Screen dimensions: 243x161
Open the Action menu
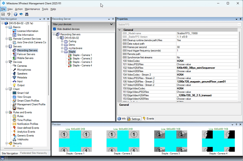pyautogui.click(x=19, y=9)
